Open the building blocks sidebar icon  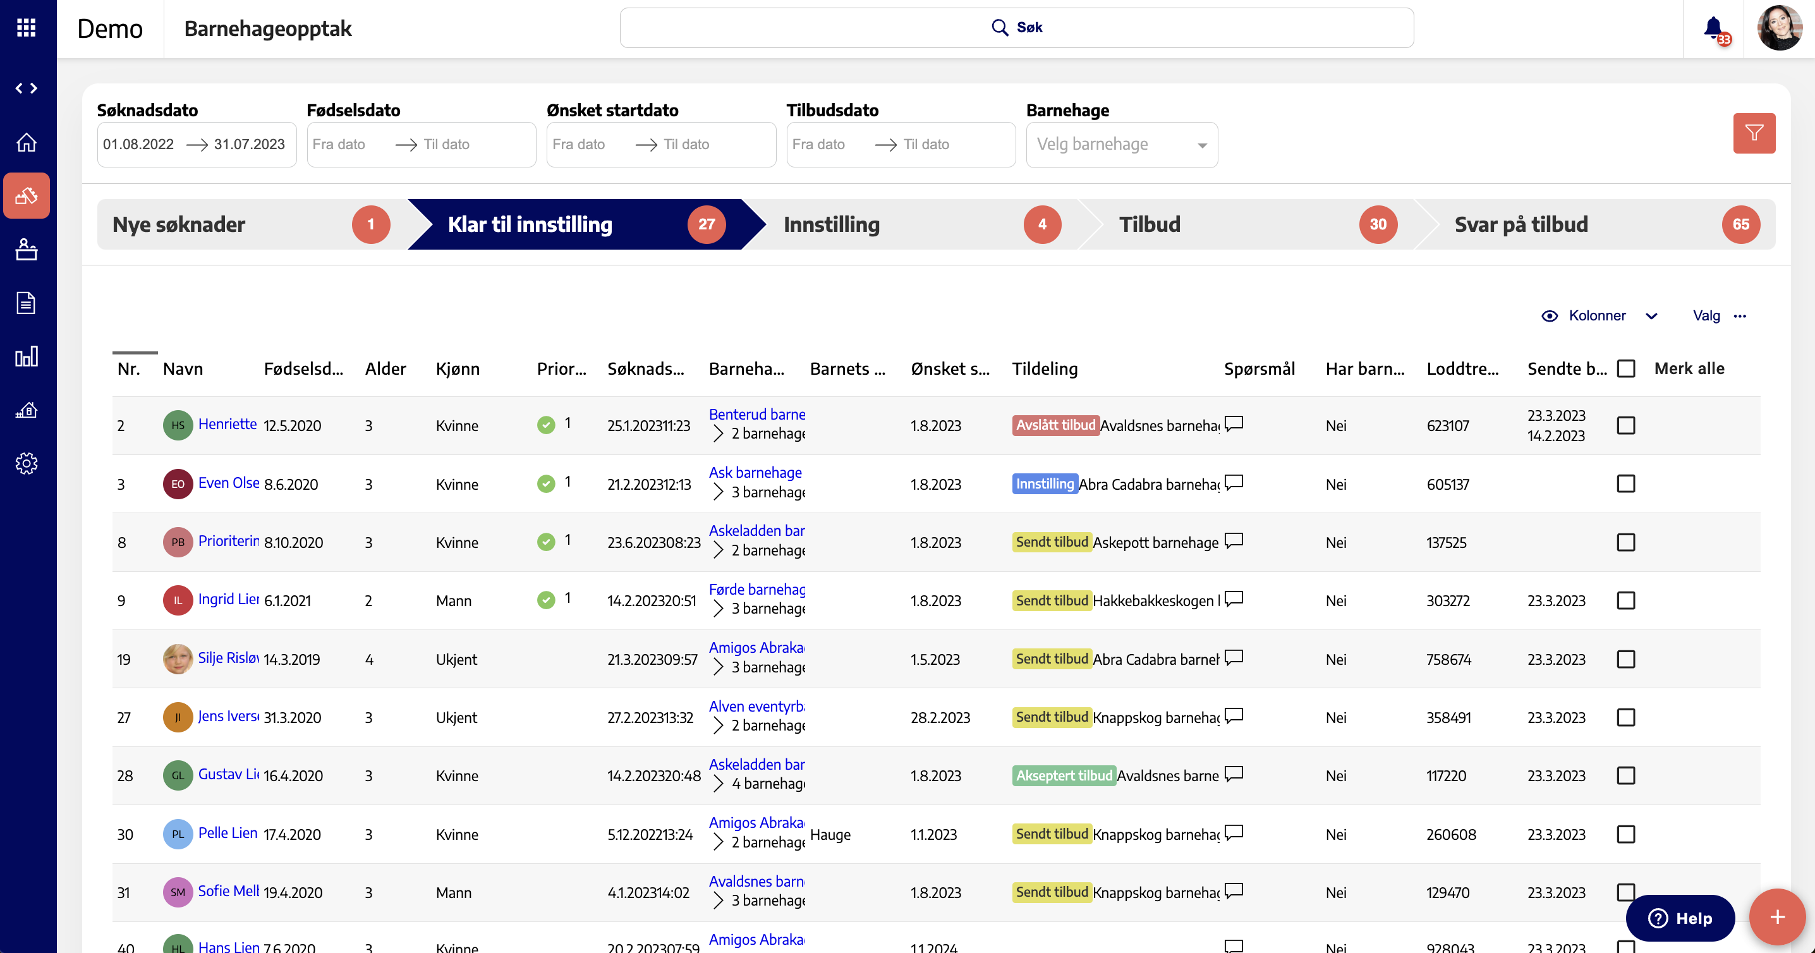[x=26, y=195]
